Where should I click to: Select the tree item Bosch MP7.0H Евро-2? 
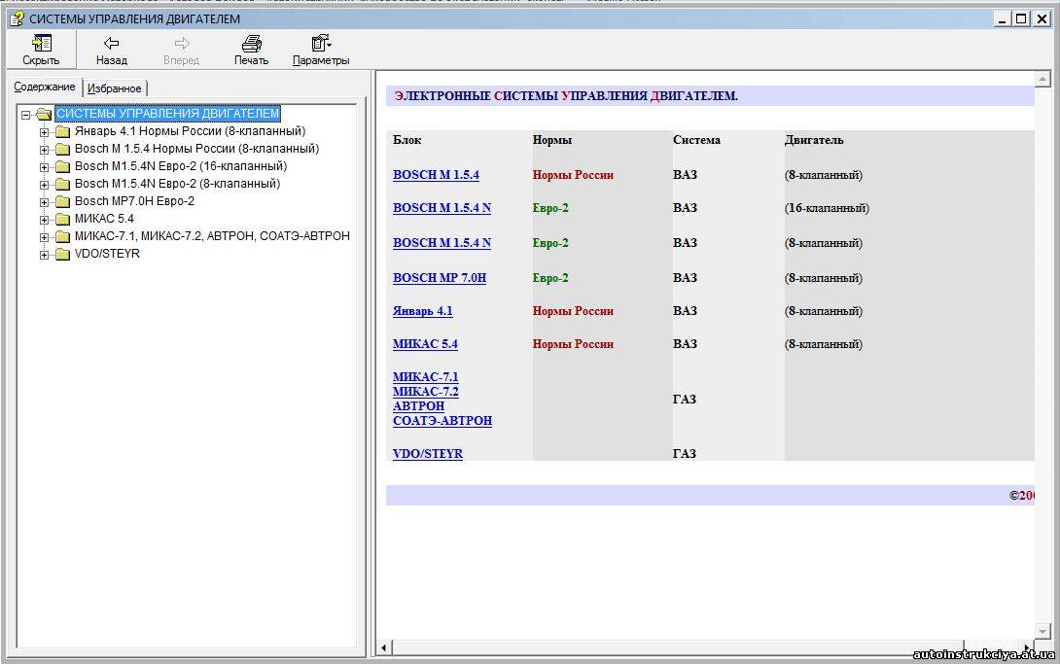134,201
